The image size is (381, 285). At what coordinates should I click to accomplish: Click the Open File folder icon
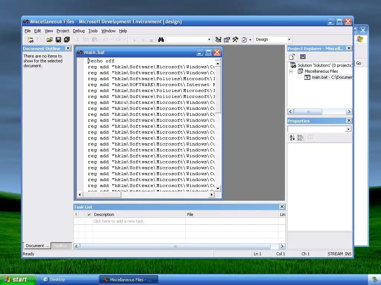pyautogui.click(x=49, y=40)
